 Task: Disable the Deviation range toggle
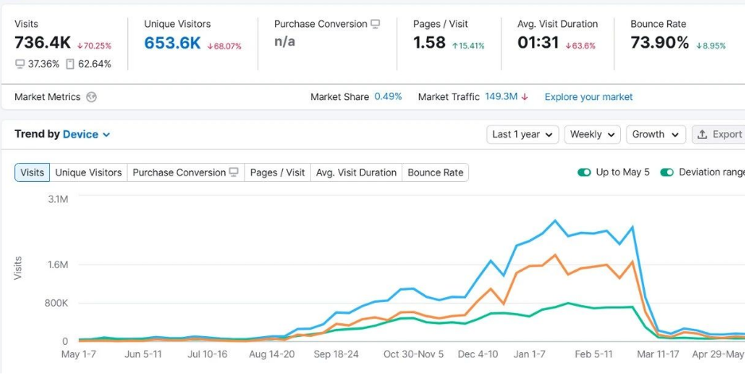coord(667,172)
